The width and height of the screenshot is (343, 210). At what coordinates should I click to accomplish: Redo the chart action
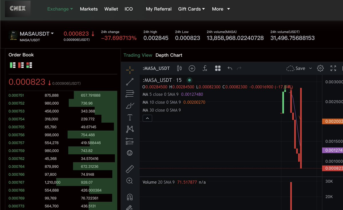click(239, 68)
